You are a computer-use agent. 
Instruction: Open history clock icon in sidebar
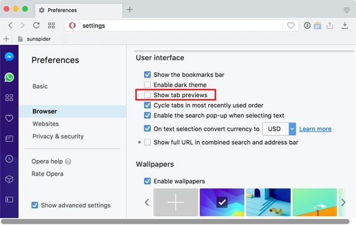9,158
